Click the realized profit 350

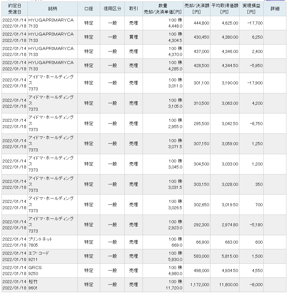(x=259, y=184)
